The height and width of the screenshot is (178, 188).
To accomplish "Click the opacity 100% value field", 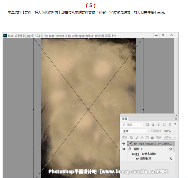I will click(x=167, y=131).
